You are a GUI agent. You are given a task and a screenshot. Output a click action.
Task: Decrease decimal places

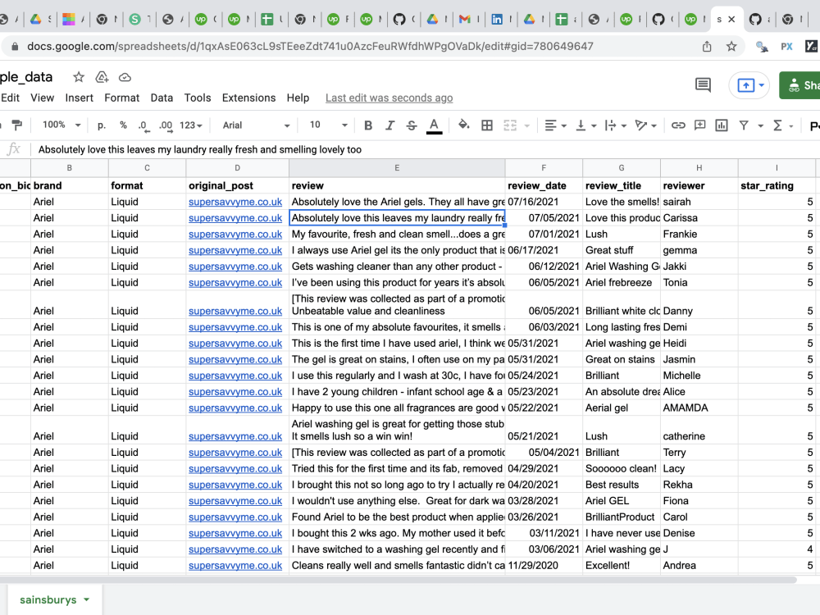click(143, 125)
